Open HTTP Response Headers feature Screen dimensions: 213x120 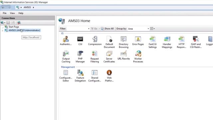[181, 42]
